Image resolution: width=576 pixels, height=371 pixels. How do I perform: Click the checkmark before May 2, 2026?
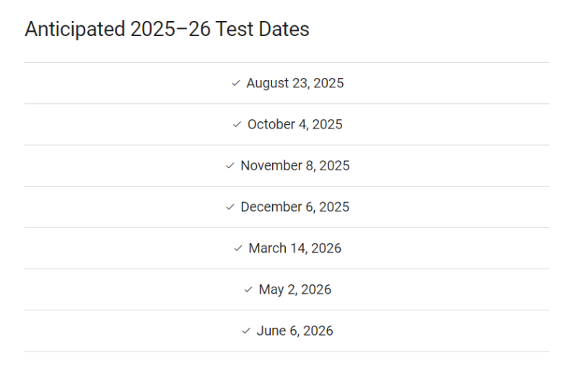pos(248,289)
